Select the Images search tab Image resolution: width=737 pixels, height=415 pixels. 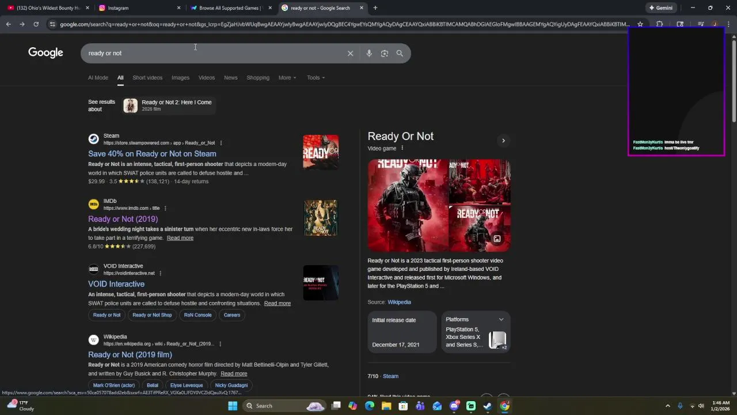pyautogui.click(x=180, y=78)
